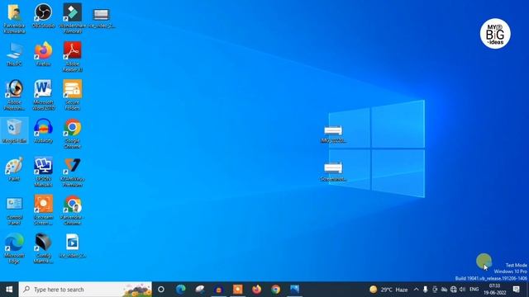Launch the Audacity desktop shortcut
529x297 pixels.
tap(43, 131)
